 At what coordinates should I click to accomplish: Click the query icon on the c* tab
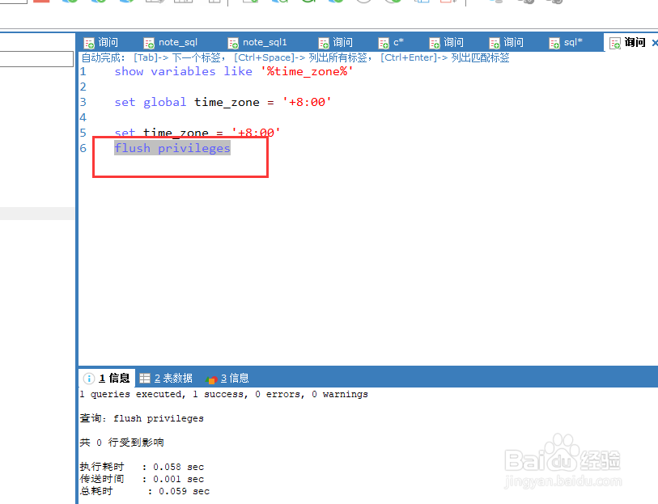pyautogui.click(x=385, y=41)
